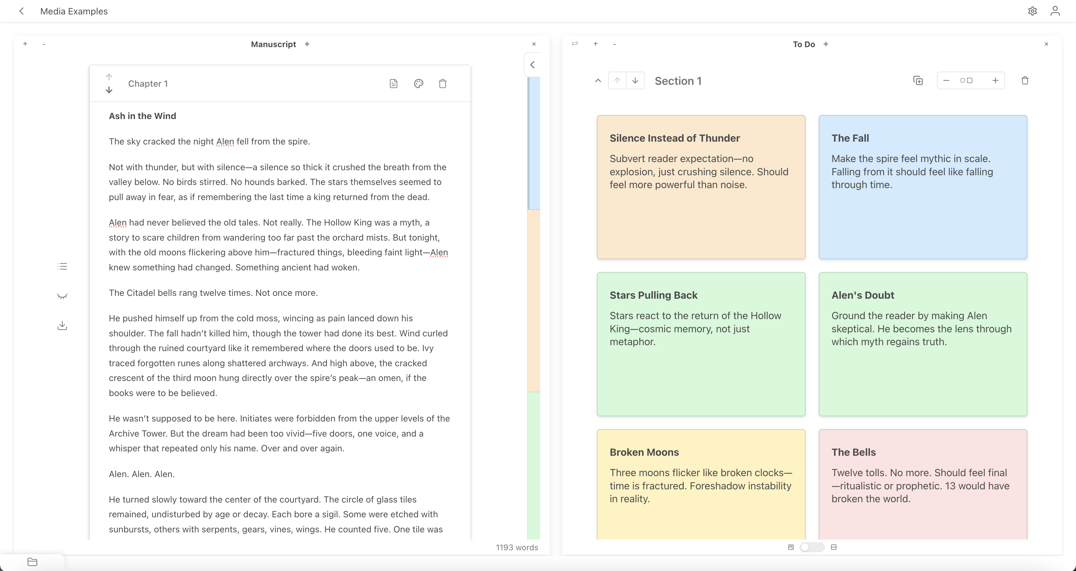Switch to the To Do tab
Image resolution: width=1076 pixels, height=571 pixels.
803,44
